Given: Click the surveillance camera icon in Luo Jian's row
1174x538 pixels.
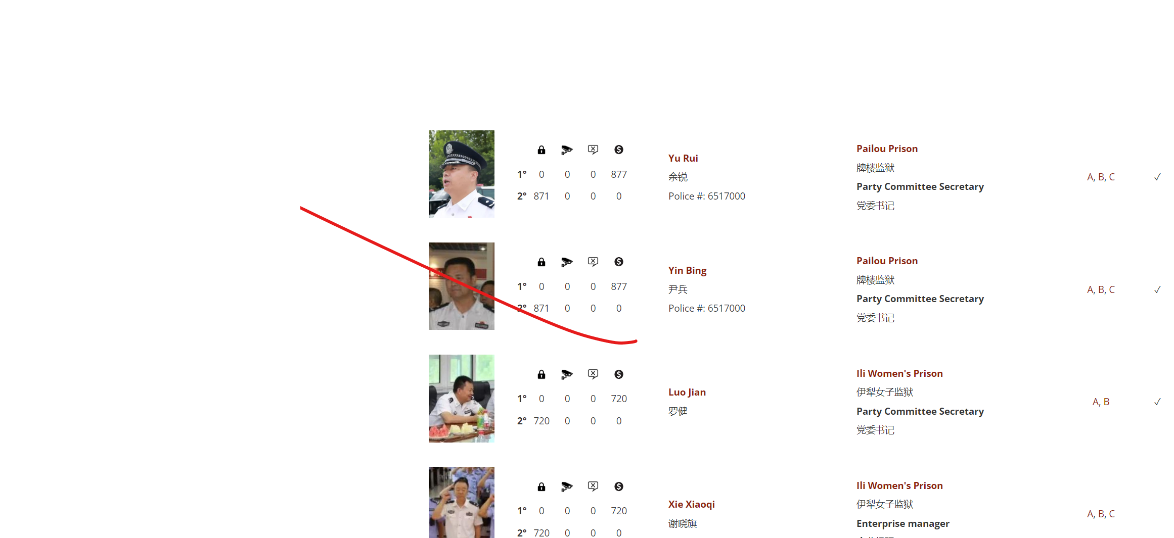Looking at the screenshot, I should (567, 374).
